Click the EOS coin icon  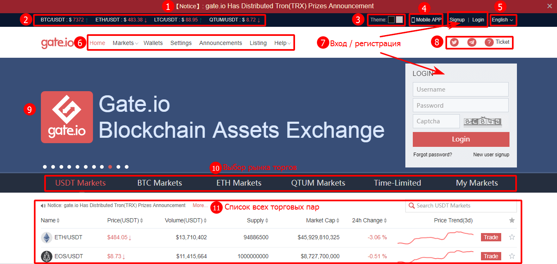pos(46,256)
